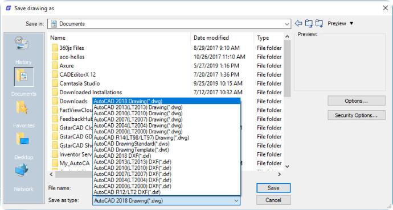Choose AutoCAD DrawingTemplate(*.dwt) format
393x210 pixels.
(x=166, y=150)
